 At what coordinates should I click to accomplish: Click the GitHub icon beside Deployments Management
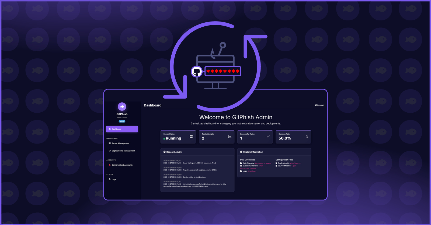(x=110, y=151)
